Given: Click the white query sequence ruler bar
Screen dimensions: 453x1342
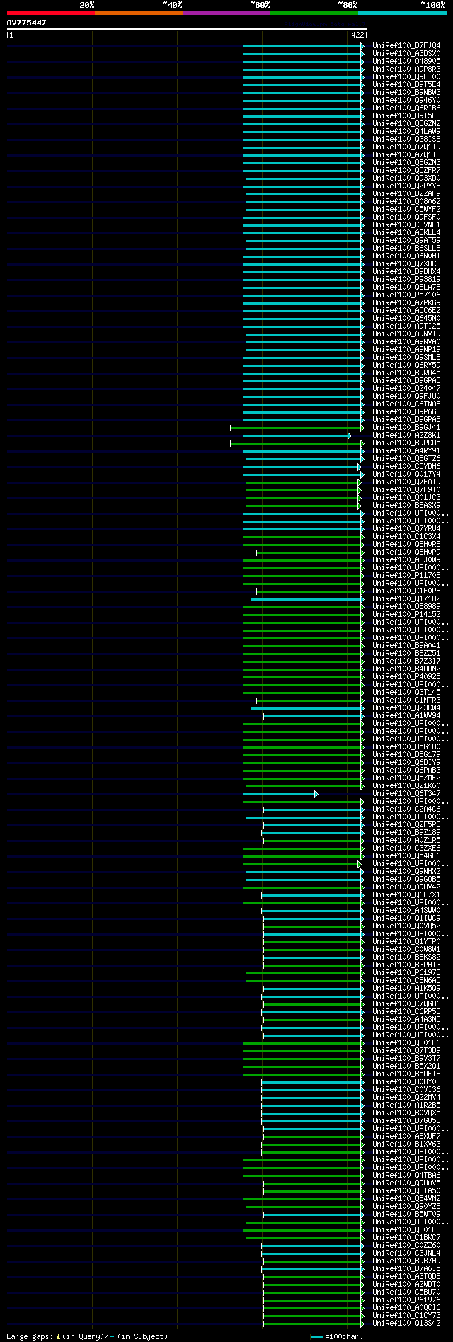Looking at the screenshot, I should click(187, 29).
